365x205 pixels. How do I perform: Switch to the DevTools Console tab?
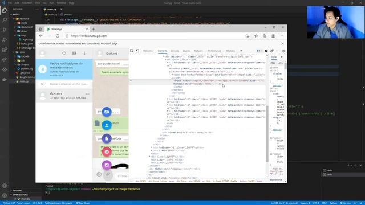tap(175, 51)
